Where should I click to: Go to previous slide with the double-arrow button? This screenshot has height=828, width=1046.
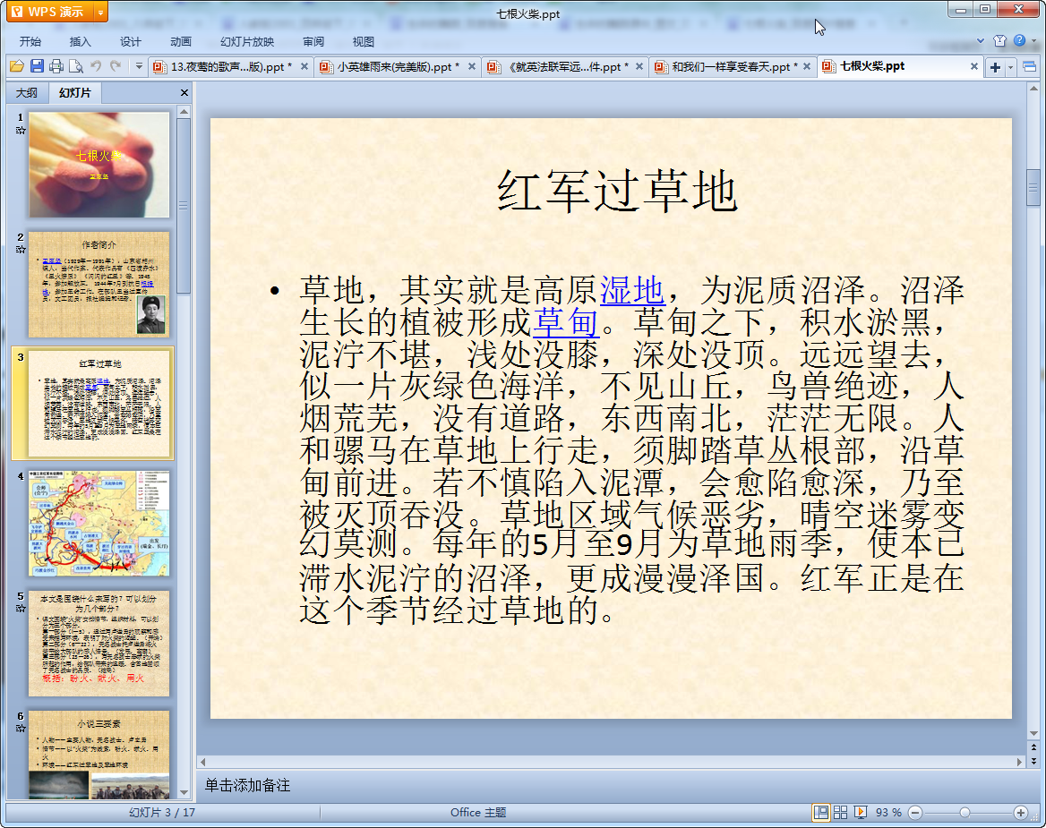(1033, 748)
